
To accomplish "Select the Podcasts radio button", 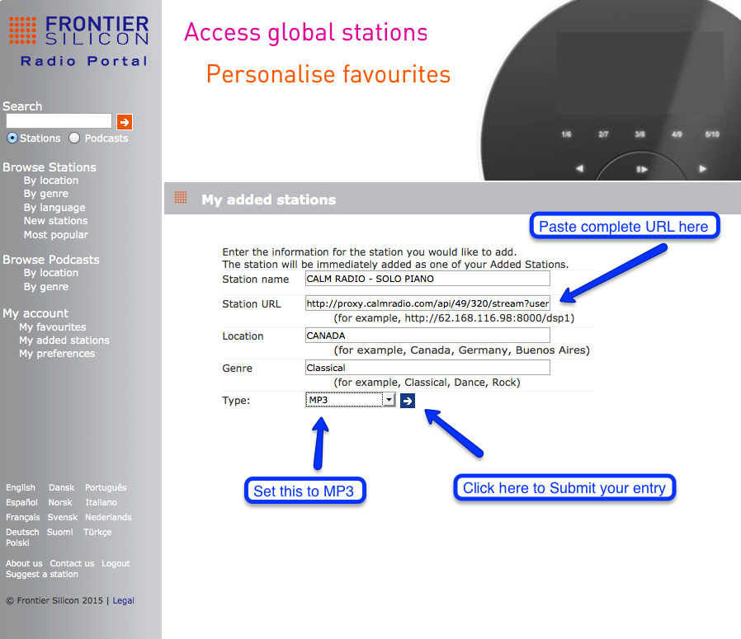I will click(x=74, y=139).
